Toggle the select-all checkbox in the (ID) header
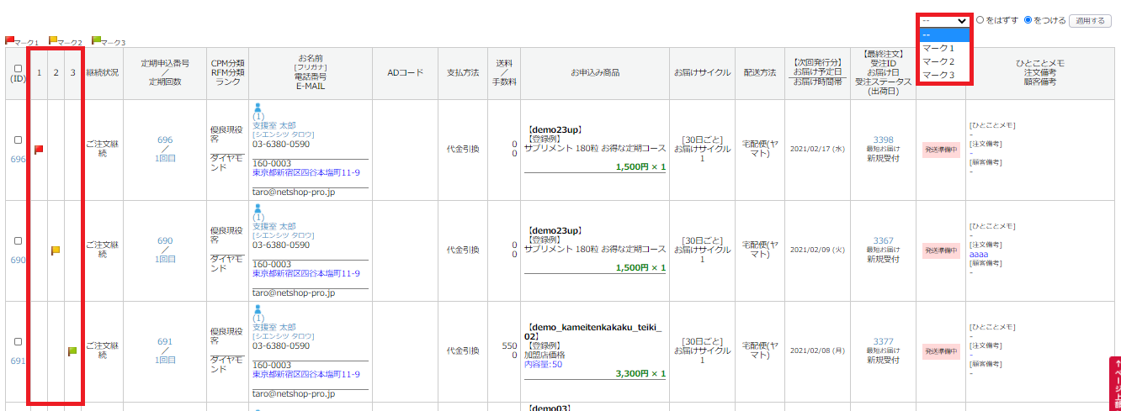This screenshot has width=1121, height=411. (18, 69)
